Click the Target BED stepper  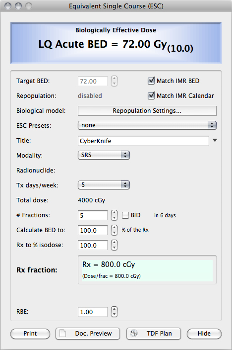tap(114, 81)
